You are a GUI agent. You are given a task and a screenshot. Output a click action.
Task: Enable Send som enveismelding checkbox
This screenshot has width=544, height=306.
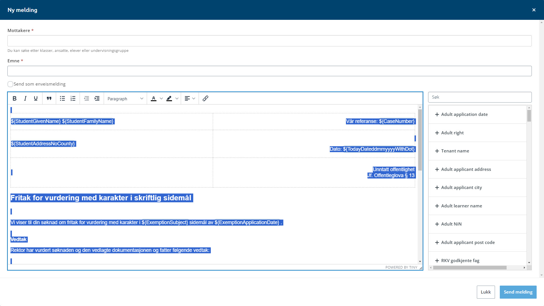[10, 84]
